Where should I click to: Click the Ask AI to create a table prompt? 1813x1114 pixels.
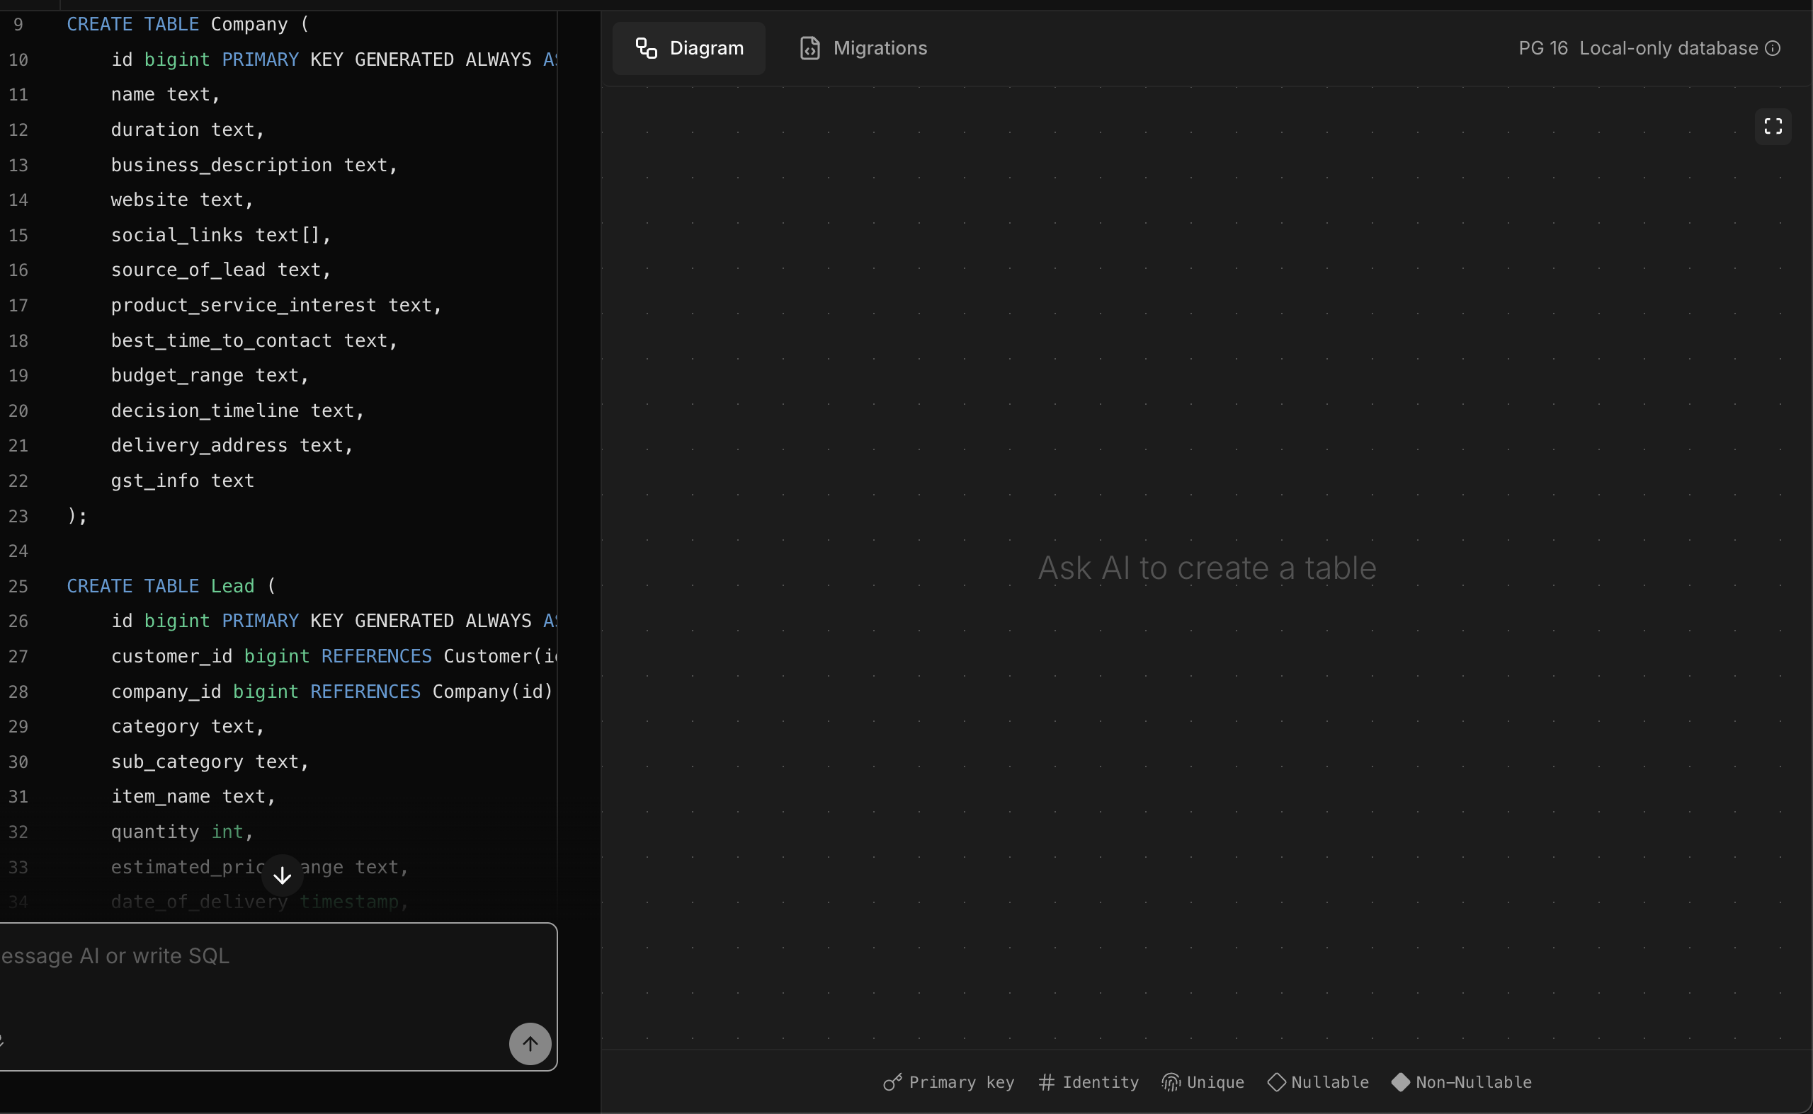(x=1206, y=568)
